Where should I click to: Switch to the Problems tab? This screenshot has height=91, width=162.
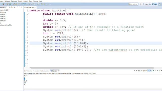pos(28,71)
